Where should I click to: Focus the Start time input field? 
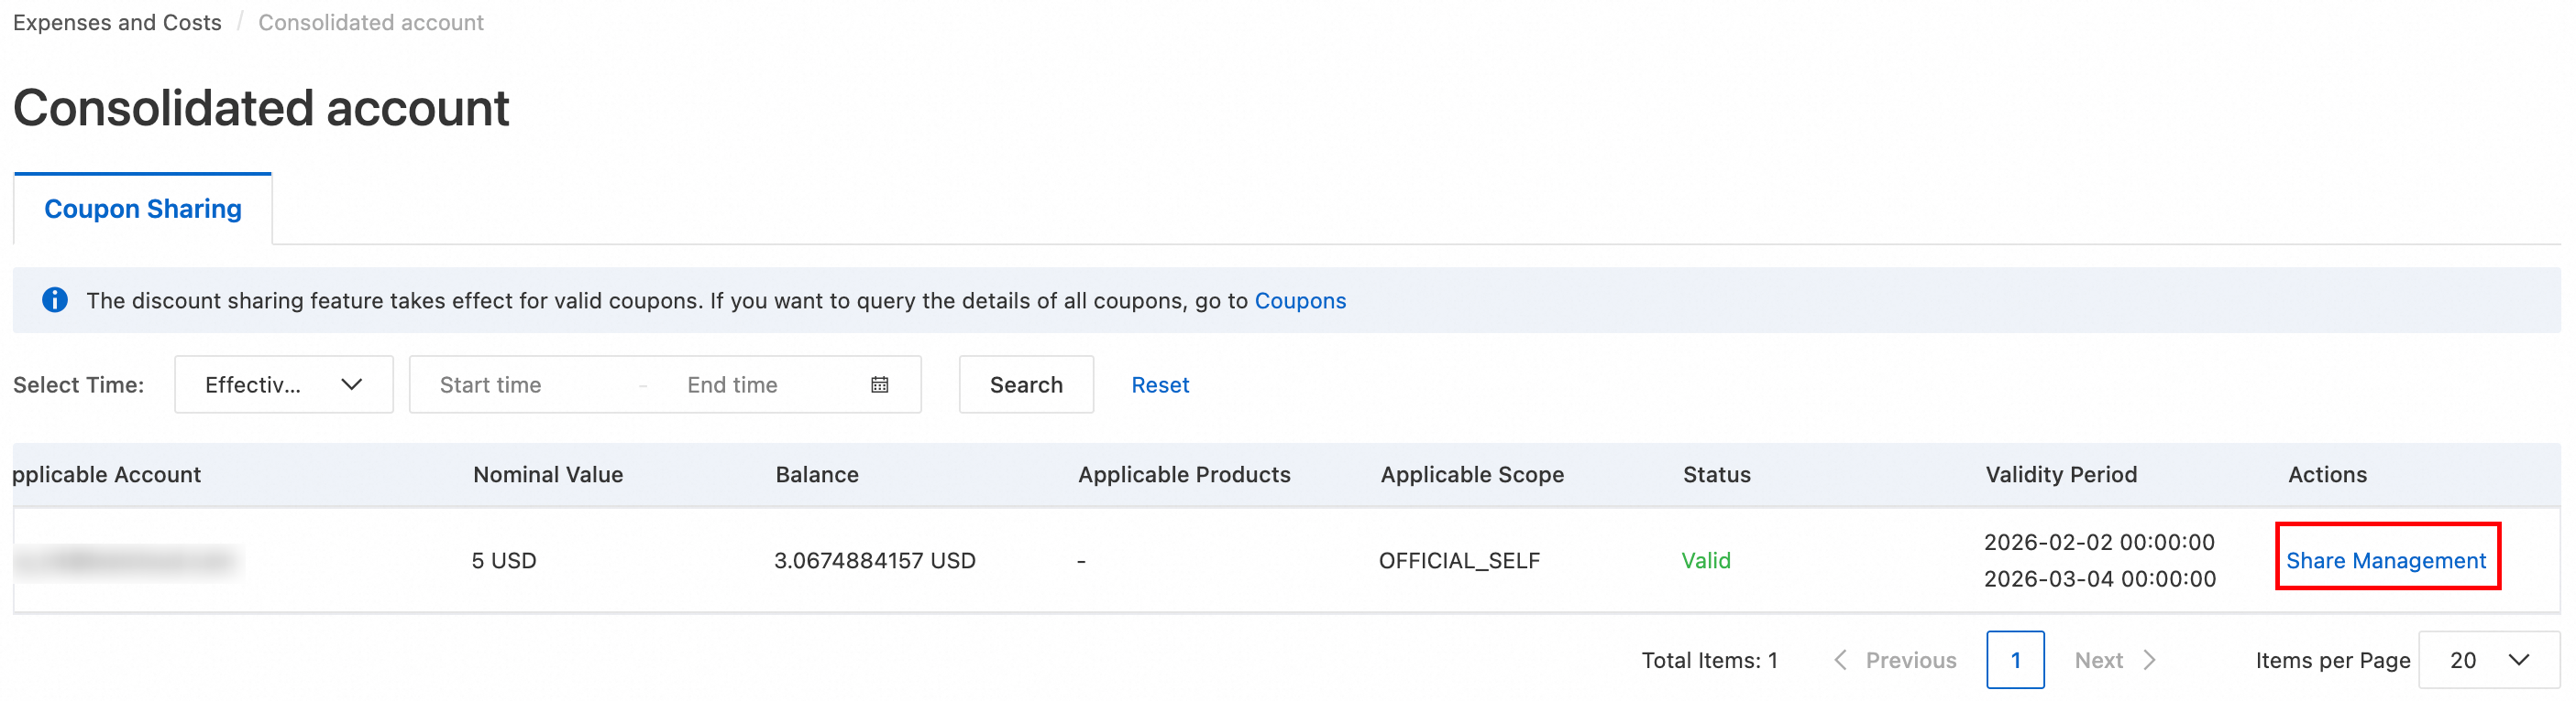pyautogui.click(x=530, y=384)
